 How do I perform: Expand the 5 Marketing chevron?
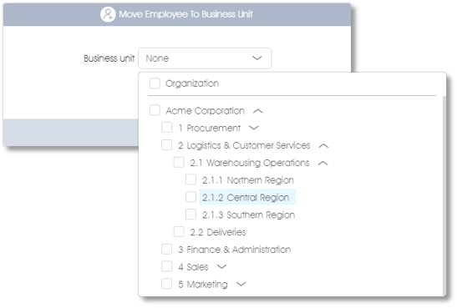pos(241,284)
